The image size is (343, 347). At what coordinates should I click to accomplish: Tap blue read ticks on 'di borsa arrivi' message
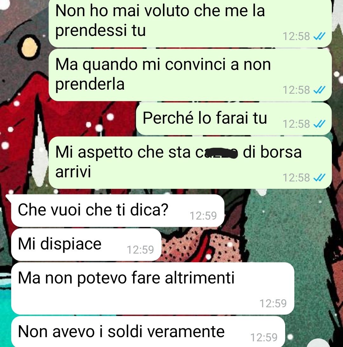click(319, 178)
